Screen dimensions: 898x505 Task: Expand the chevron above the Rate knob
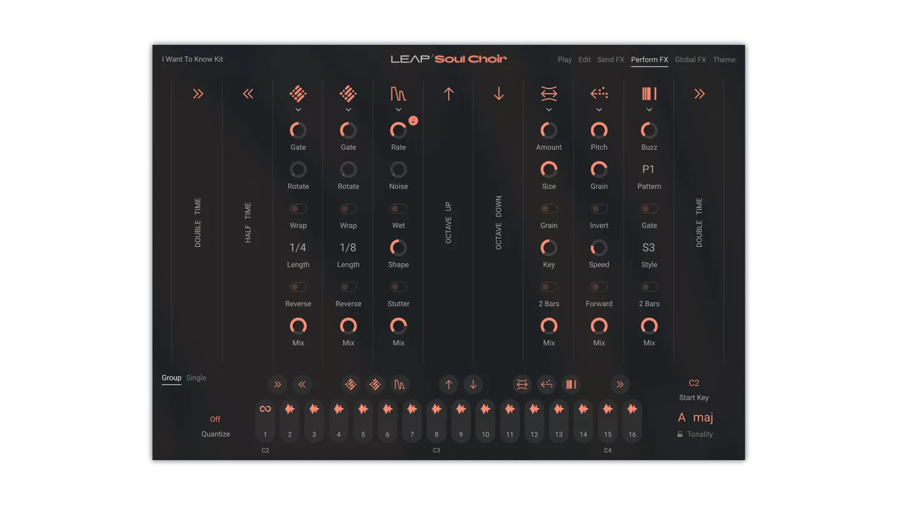tap(398, 110)
